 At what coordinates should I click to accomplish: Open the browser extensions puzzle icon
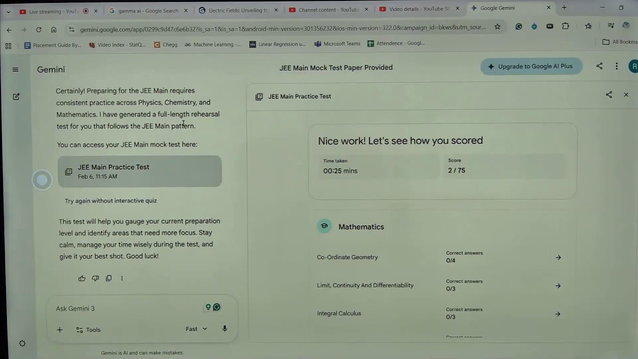(x=565, y=26)
